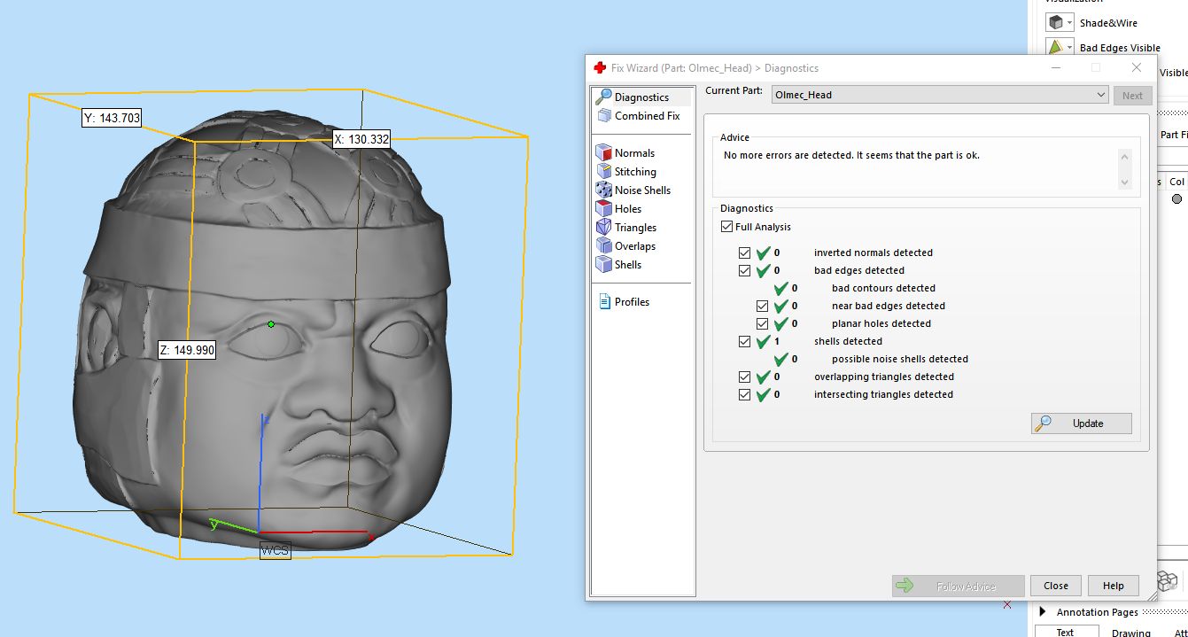Select the Overlaps section
Screen dimensions: 1188x637
[634, 246]
